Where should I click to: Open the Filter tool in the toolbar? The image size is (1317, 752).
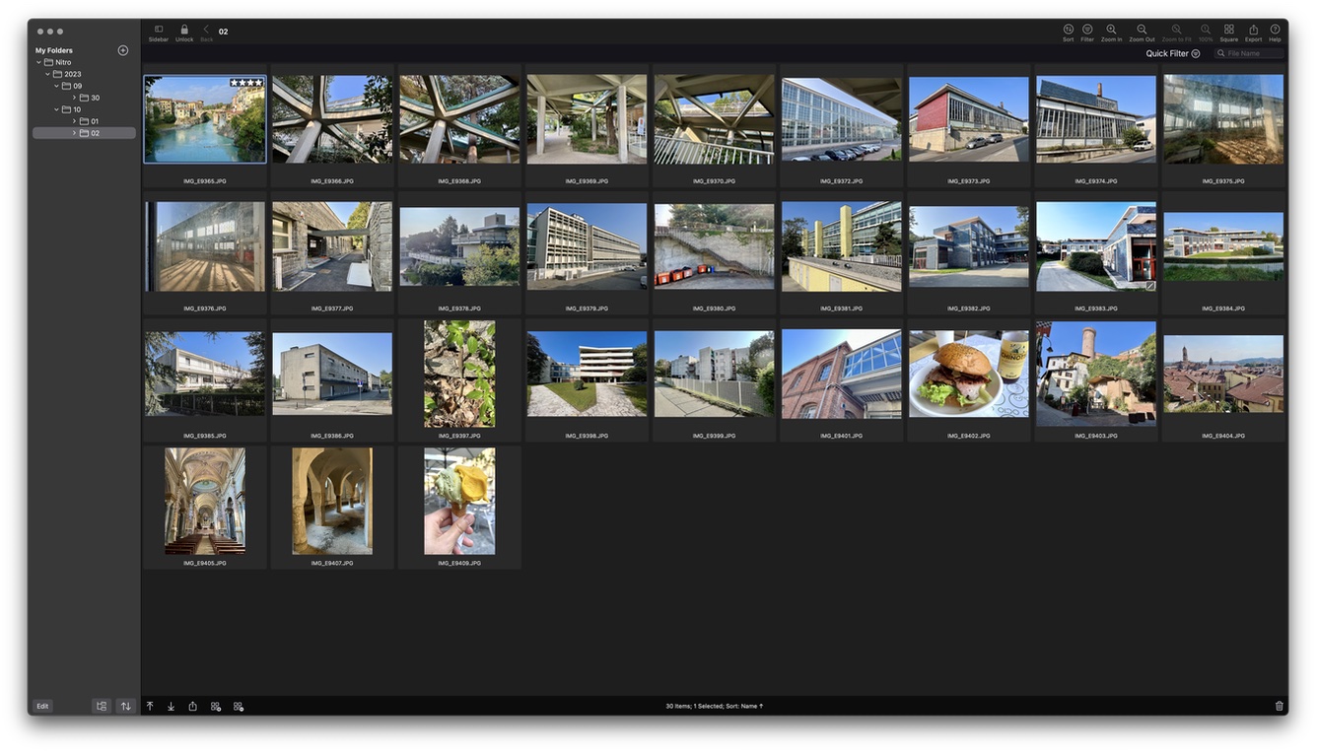click(1087, 31)
